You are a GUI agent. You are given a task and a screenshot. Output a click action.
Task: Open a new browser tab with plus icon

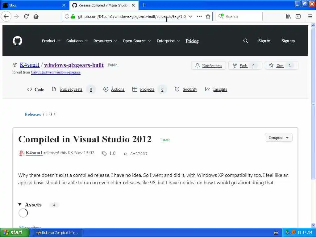144,5
